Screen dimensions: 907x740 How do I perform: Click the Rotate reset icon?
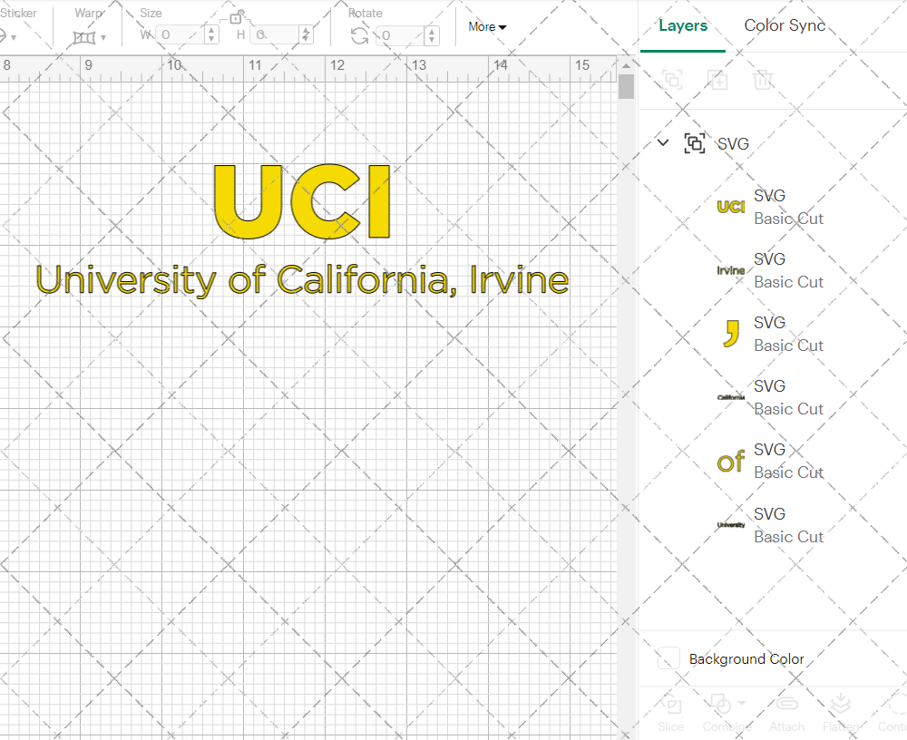point(359,34)
